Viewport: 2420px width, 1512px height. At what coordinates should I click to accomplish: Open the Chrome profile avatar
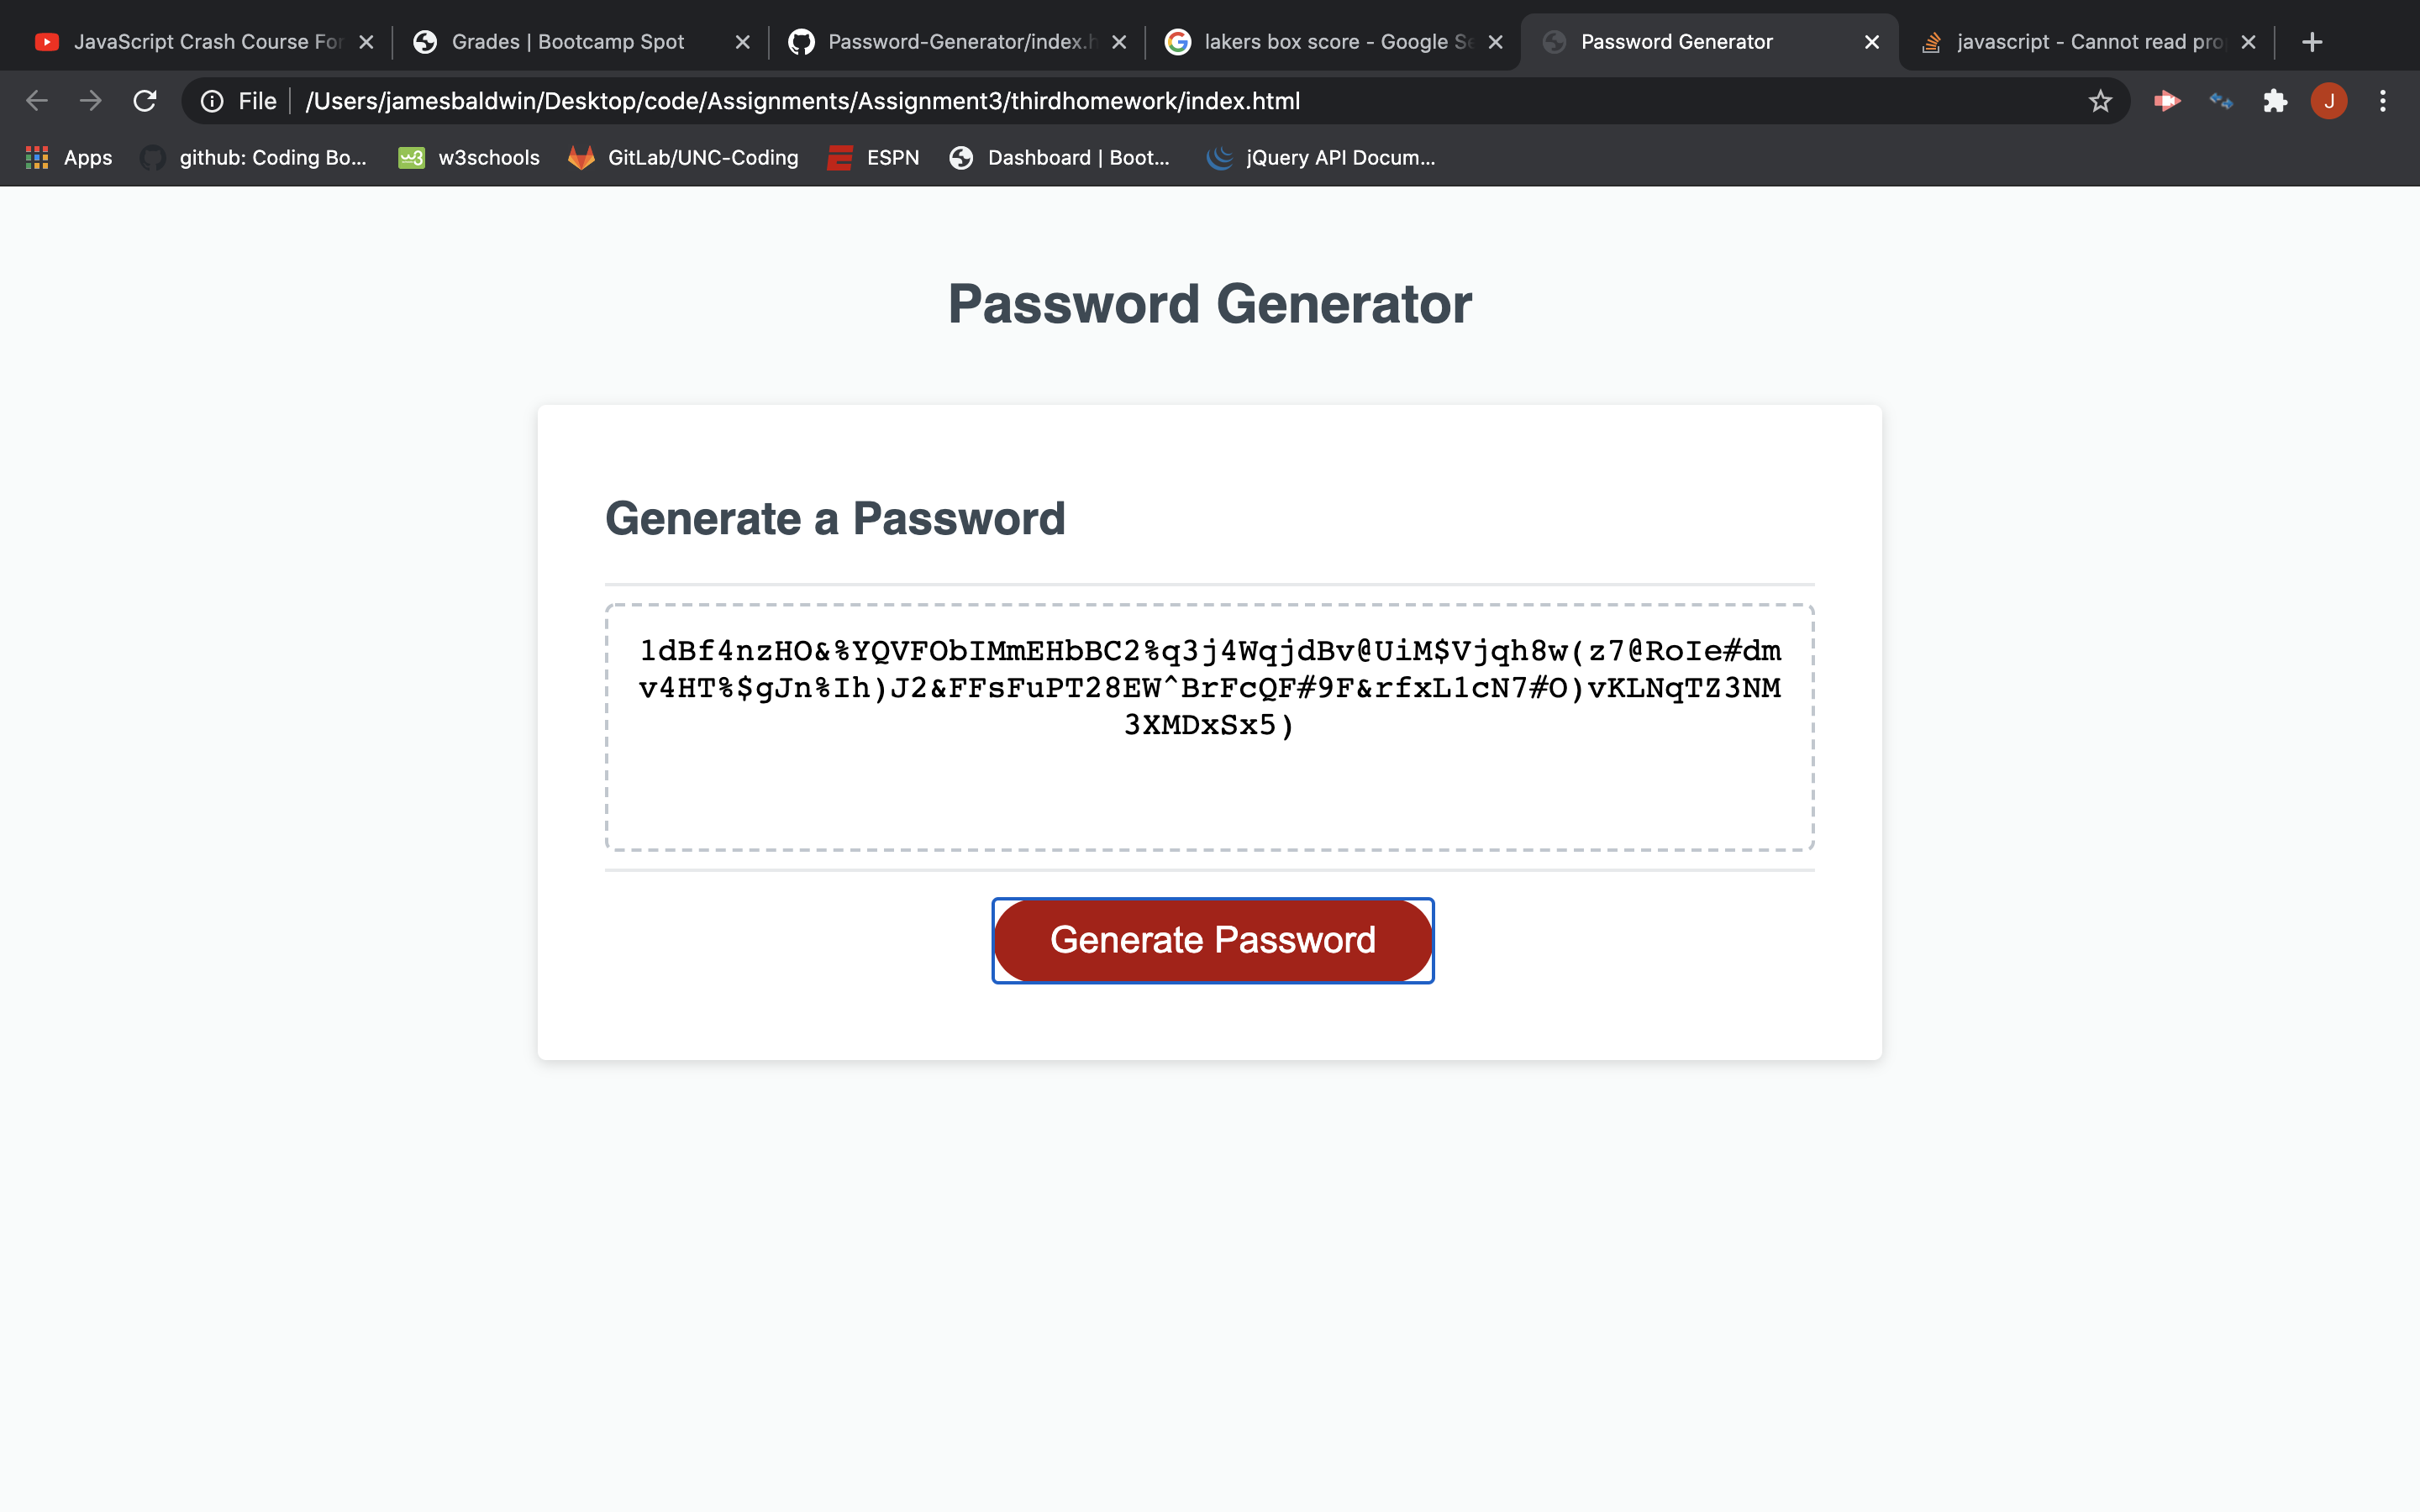(x=2327, y=100)
